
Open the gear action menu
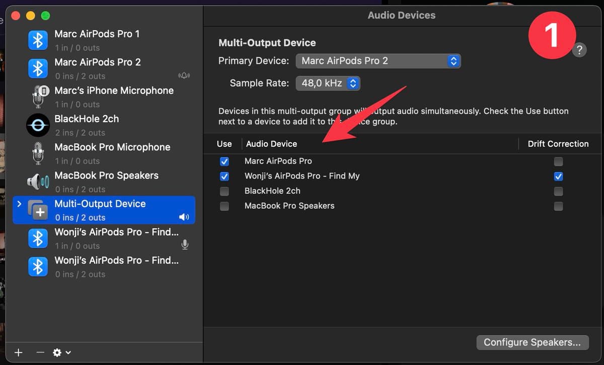click(61, 352)
